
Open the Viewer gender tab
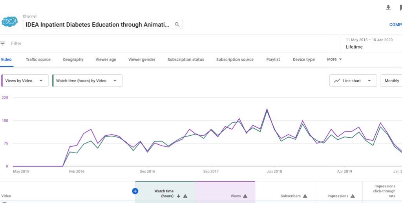click(142, 59)
